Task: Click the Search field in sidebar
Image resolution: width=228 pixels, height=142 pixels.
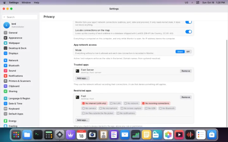Action: pos(20,17)
